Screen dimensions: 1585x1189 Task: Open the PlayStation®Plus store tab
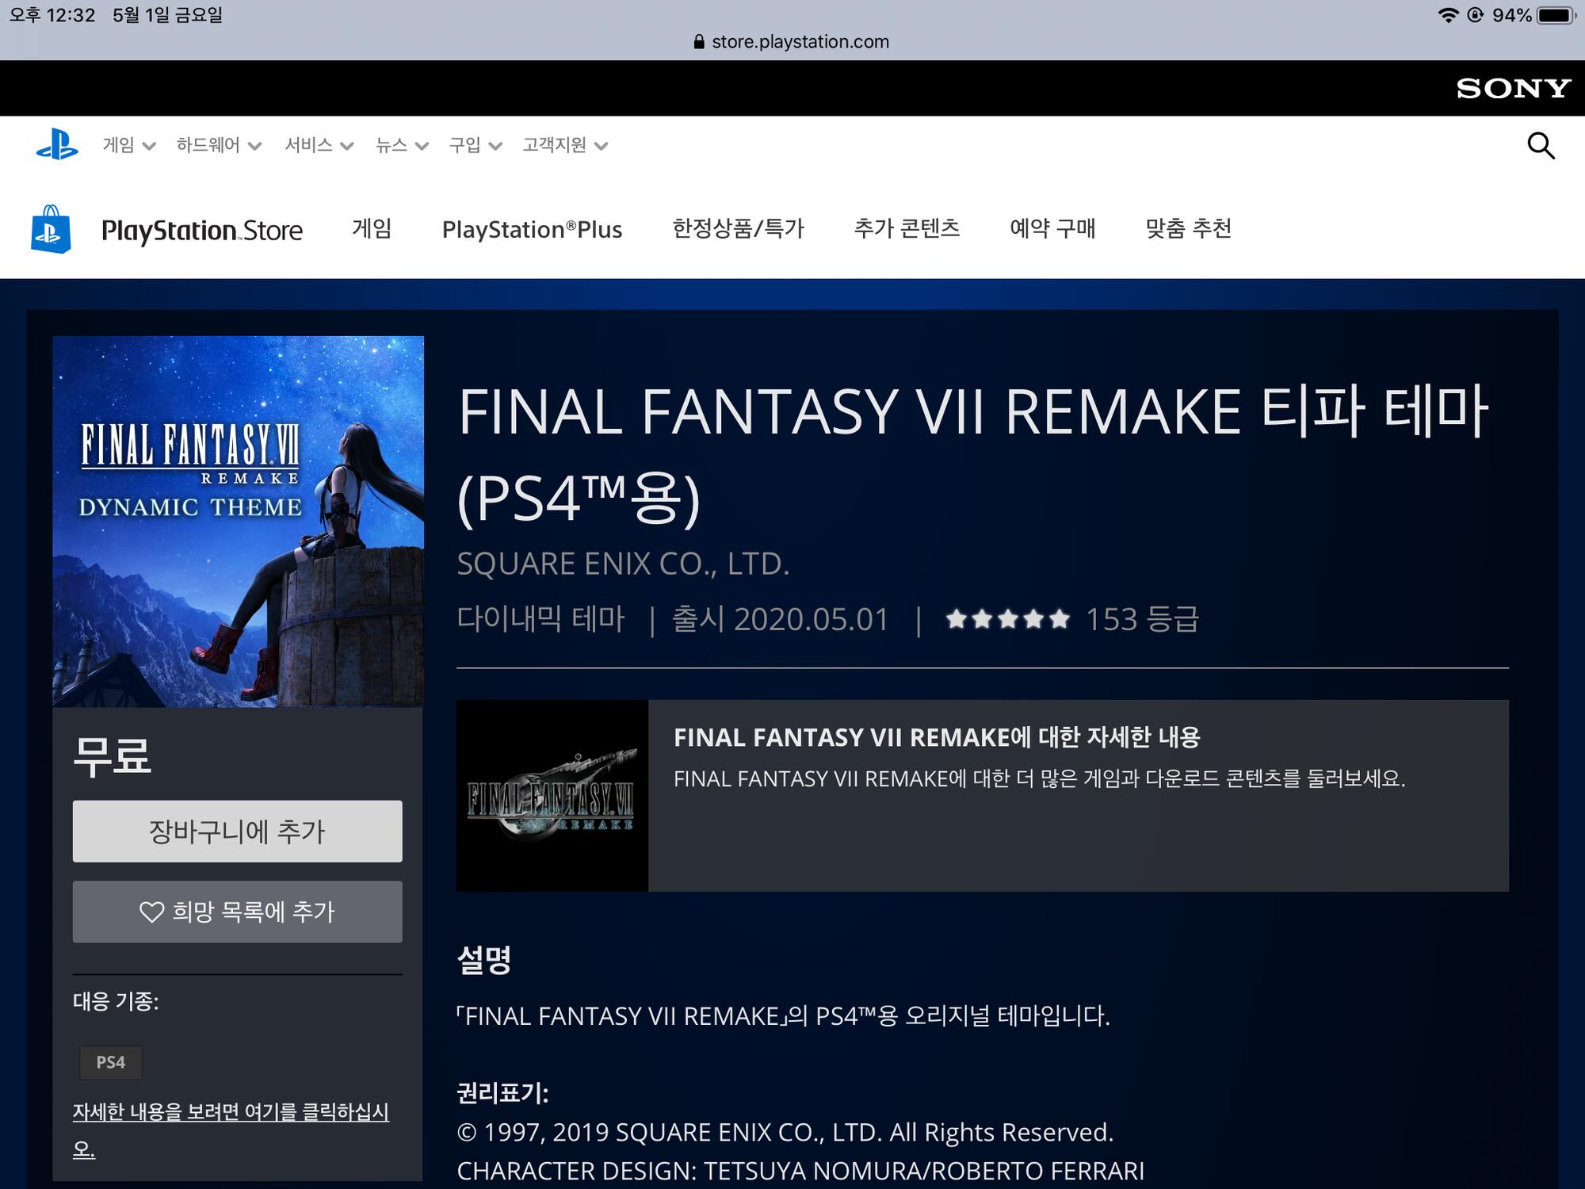pyautogui.click(x=532, y=230)
